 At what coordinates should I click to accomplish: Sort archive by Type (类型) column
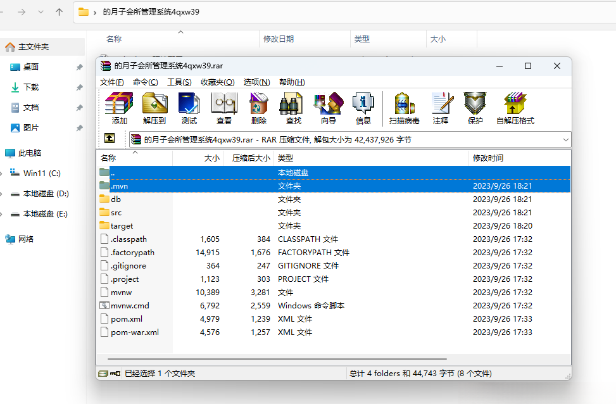pyautogui.click(x=371, y=158)
